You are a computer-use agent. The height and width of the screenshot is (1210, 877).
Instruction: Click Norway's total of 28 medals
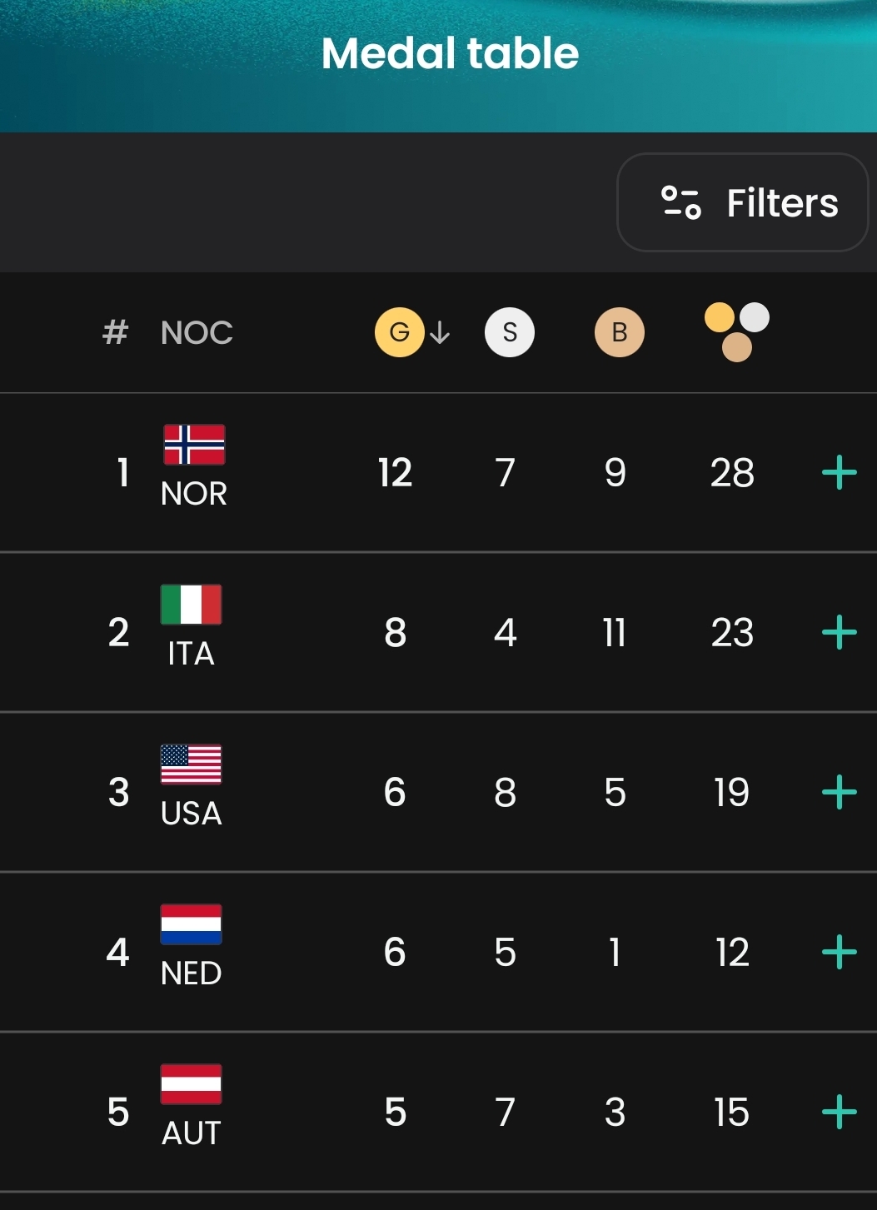[x=732, y=473]
